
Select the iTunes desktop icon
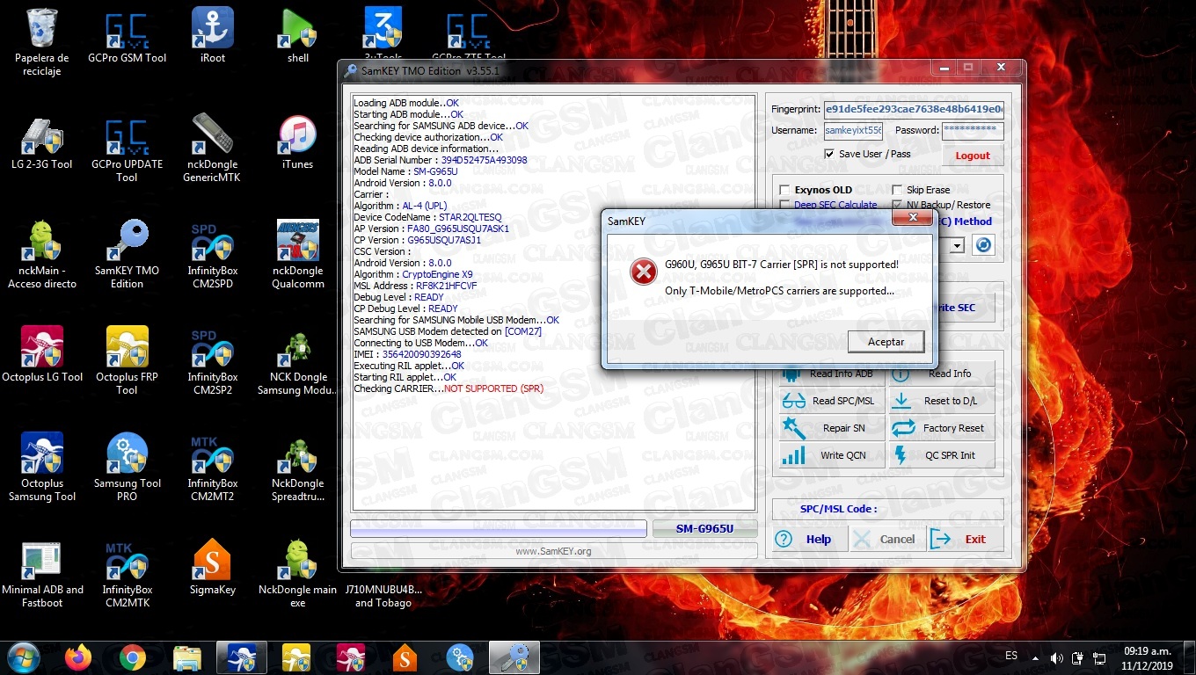click(x=297, y=142)
